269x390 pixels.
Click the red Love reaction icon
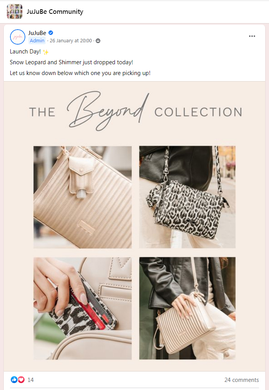coord(21,380)
